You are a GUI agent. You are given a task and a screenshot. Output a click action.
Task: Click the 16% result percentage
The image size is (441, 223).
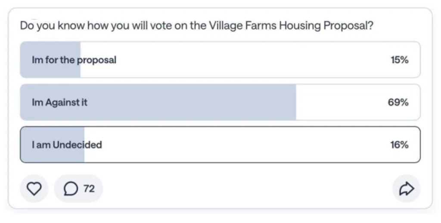399,145
